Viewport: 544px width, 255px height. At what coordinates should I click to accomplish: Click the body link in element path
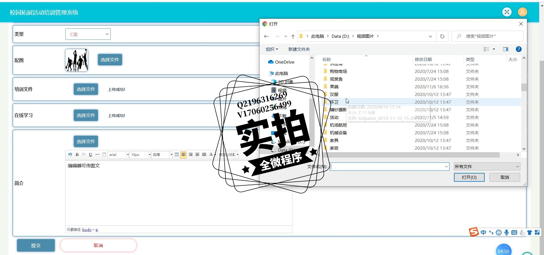click(87, 229)
